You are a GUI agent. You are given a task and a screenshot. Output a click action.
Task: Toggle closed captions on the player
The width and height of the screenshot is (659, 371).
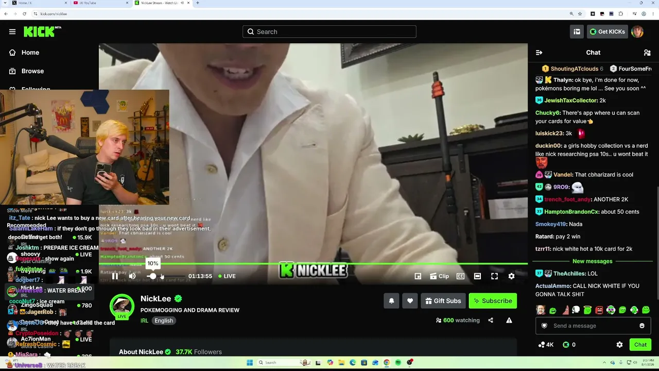tap(461, 276)
